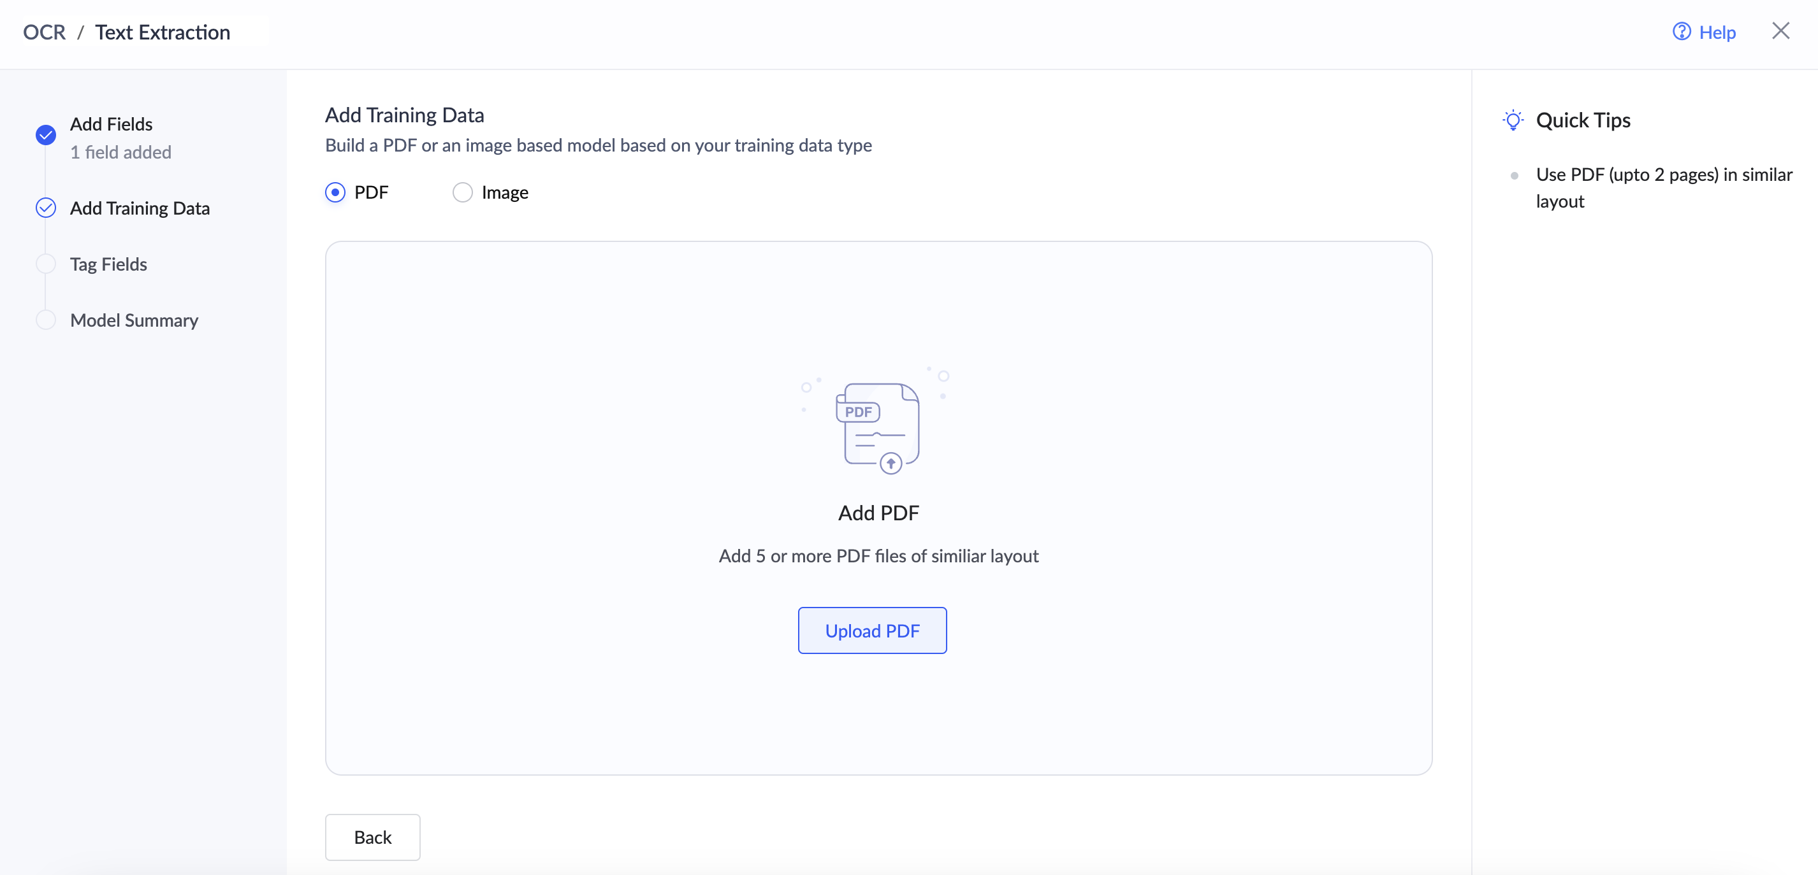Click the Quick Tips lightbulb icon
The image size is (1818, 875).
click(x=1513, y=120)
